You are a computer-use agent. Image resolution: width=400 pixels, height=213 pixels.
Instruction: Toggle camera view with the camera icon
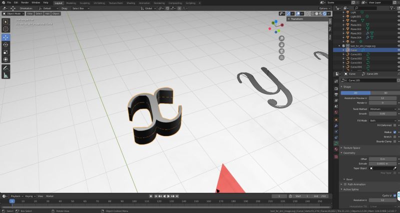click(281, 51)
